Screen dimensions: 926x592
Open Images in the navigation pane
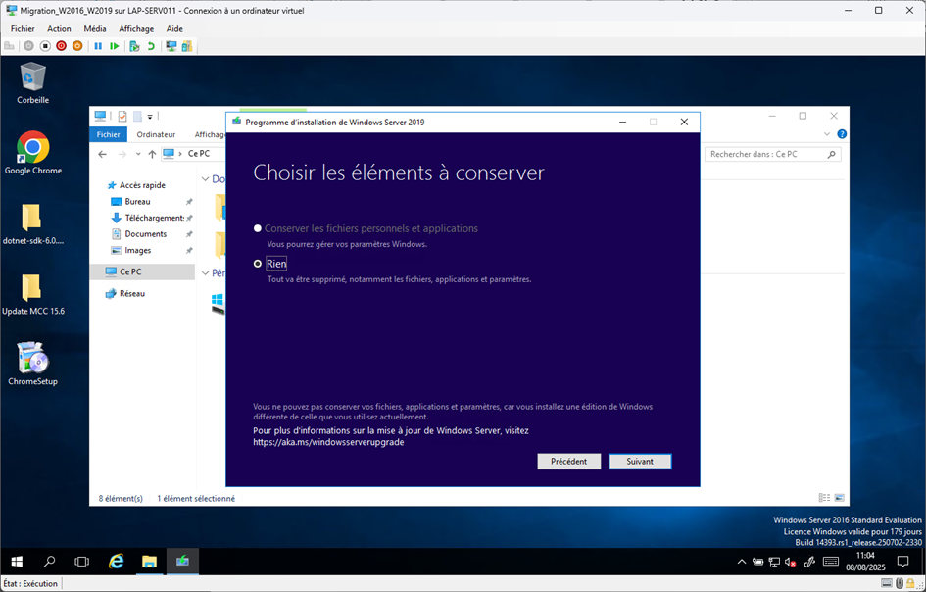pyautogui.click(x=131, y=251)
